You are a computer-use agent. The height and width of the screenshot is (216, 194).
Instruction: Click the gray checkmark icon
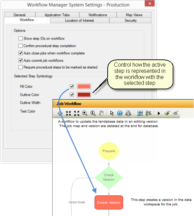(175, 113)
